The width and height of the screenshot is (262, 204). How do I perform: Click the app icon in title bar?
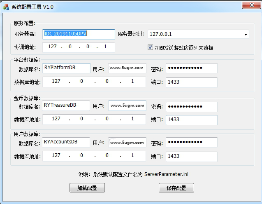[x=6, y=6]
